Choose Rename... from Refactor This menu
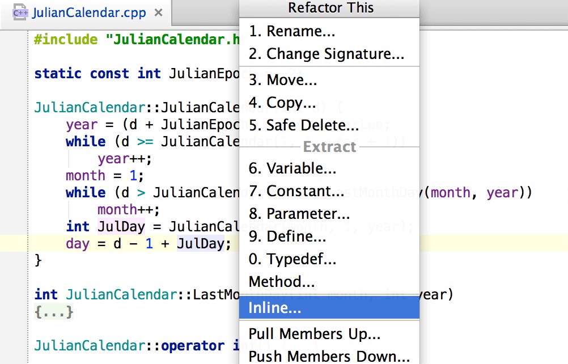Screen dimensions: 568x364 (x=291, y=32)
